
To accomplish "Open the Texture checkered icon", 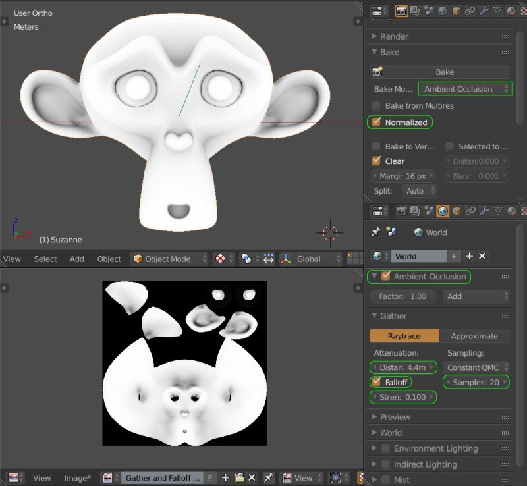I will coord(524,11).
